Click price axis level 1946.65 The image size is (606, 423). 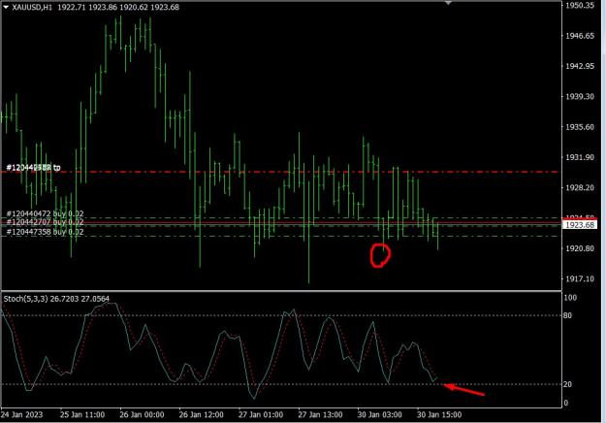pos(580,36)
